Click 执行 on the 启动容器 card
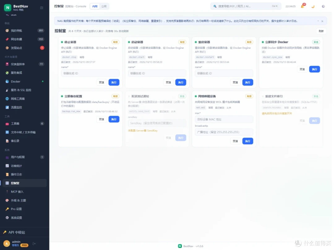334x250 pixels. pos(181,82)
